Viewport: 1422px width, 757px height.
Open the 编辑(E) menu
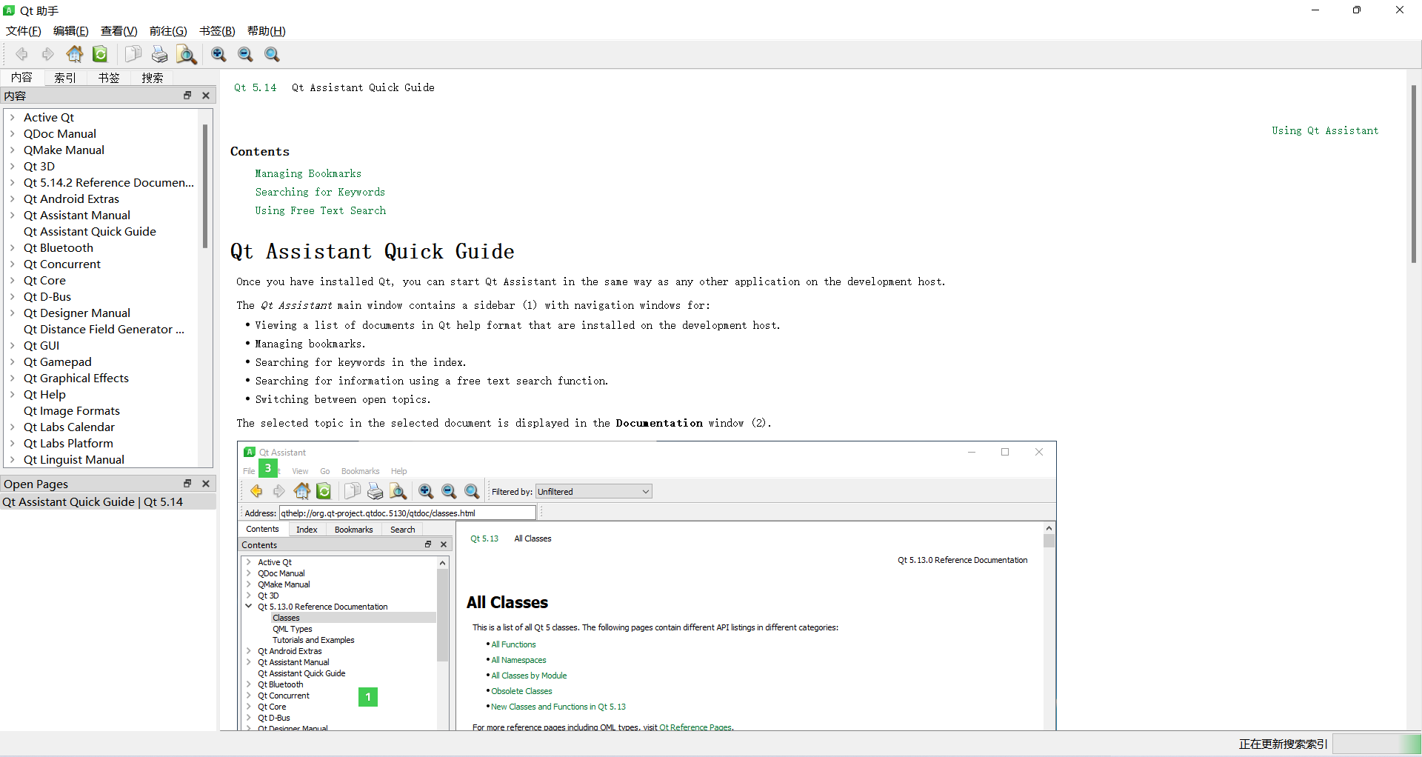pos(71,31)
